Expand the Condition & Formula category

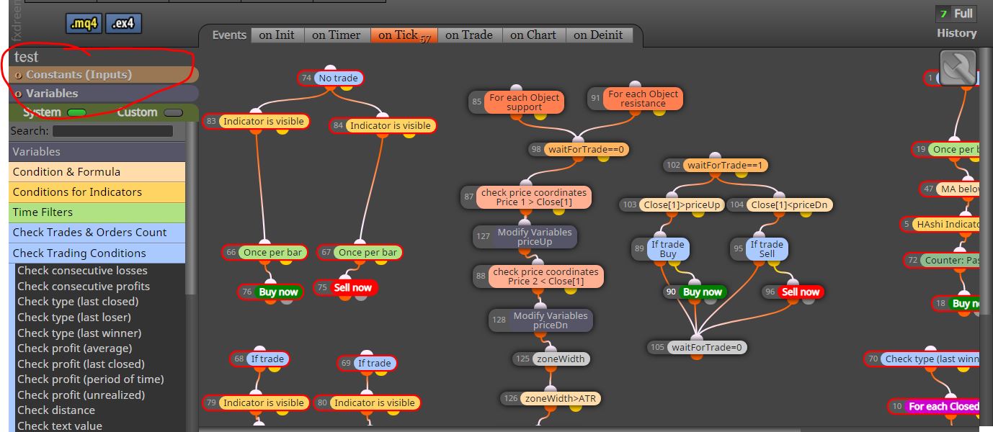coord(97,172)
